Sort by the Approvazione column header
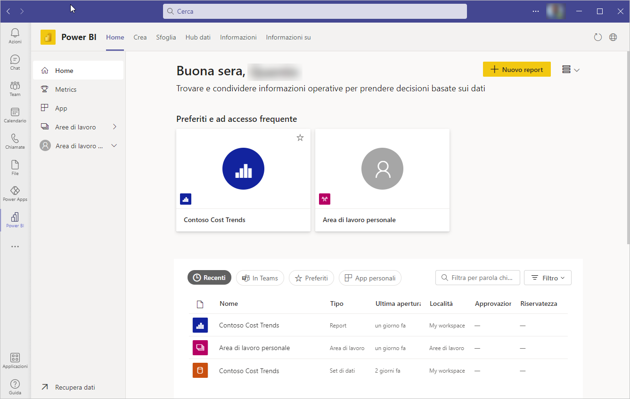Image resolution: width=630 pixels, height=399 pixels. pos(493,303)
